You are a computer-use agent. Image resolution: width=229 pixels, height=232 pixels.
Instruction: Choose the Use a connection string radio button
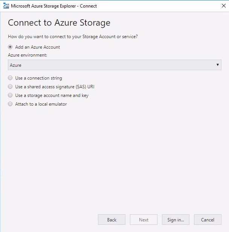[x=10, y=78]
